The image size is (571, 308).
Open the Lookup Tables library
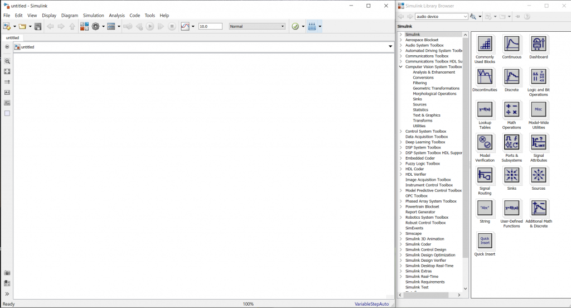(x=485, y=110)
